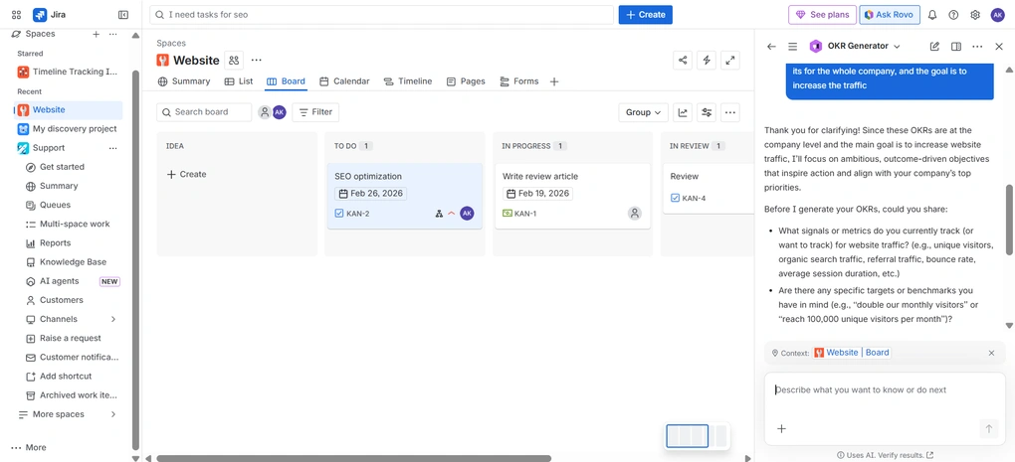The height and width of the screenshot is (462, 1015).
Task: Click the chat panel vertical scrollbar
Action: pos(1008,220)
